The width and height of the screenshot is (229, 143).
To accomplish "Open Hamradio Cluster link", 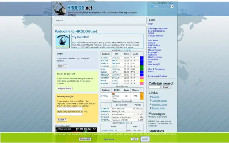I will point(160,104).
